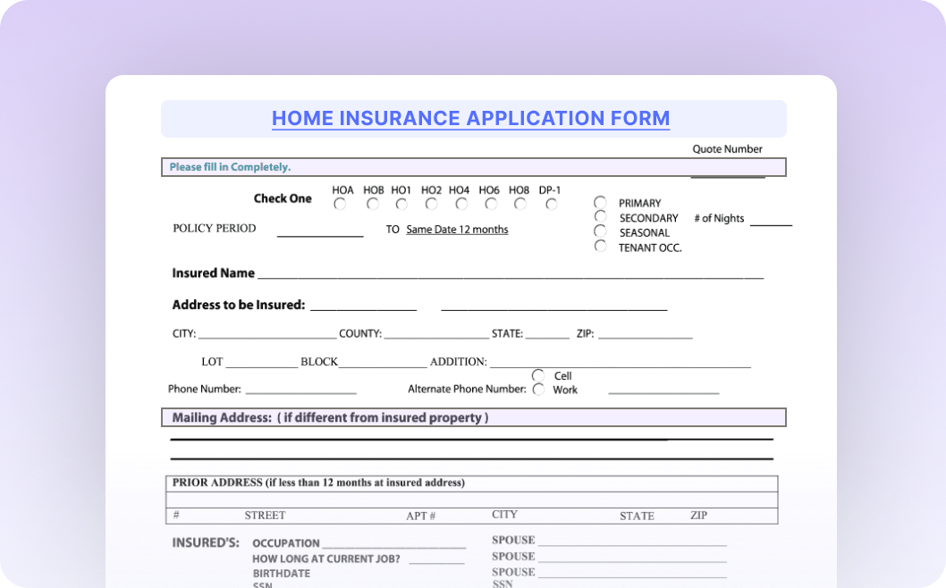
Task: Choose the DP-1 policy radio button
Action: pyautogui.click(x=552, y=205)
